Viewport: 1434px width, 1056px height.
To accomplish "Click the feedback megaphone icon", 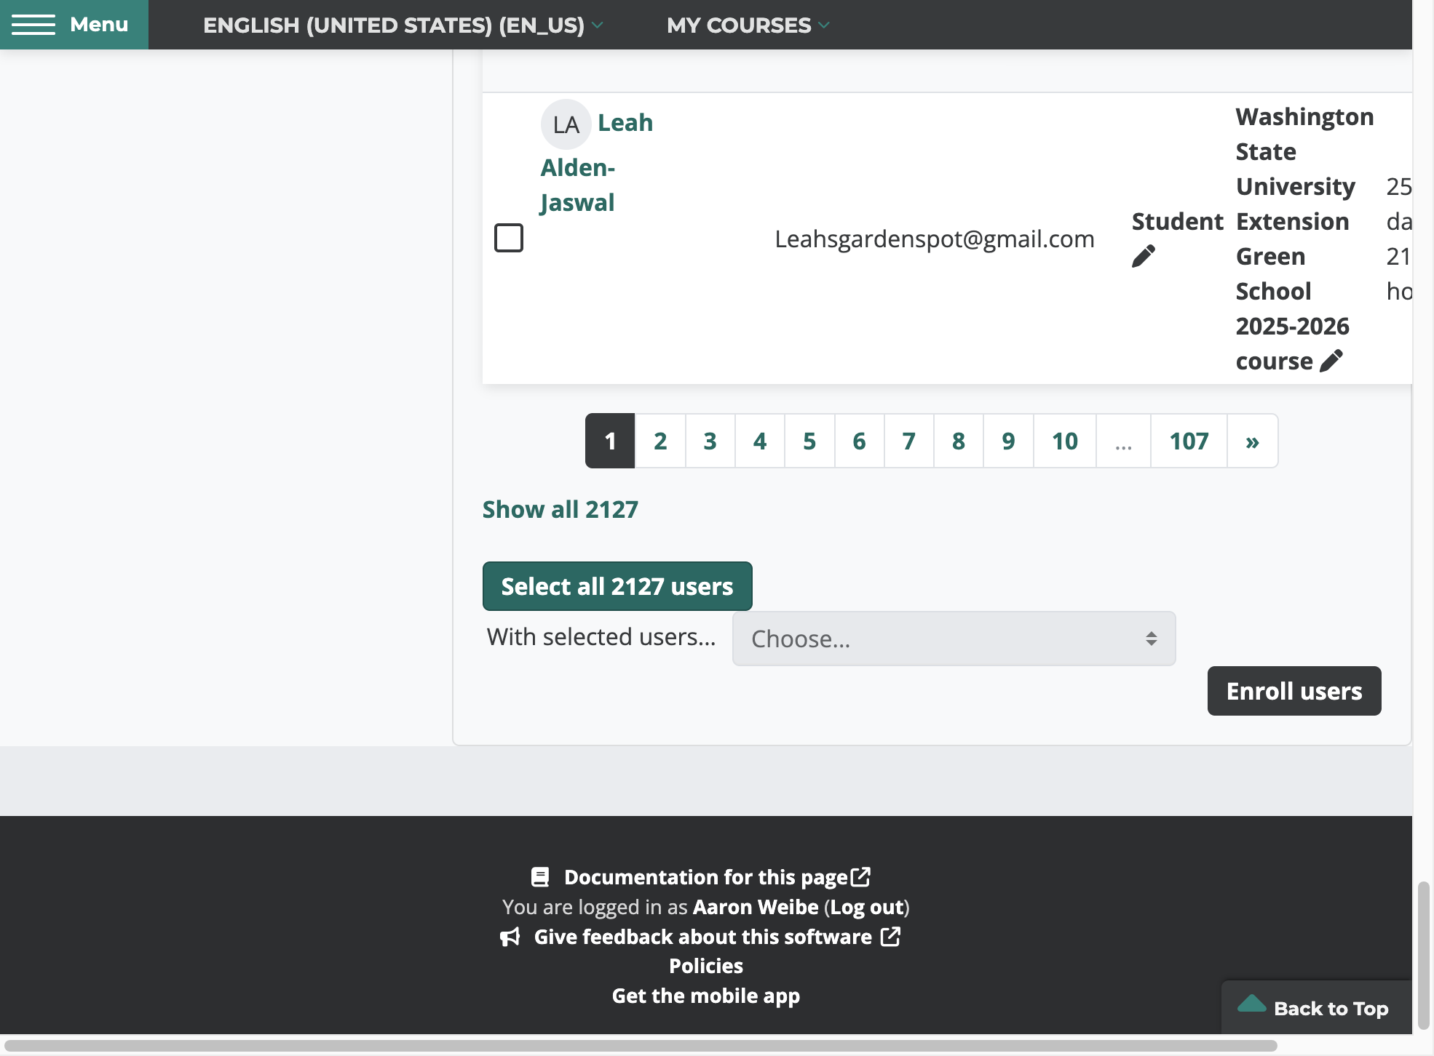I will (510, 937).
